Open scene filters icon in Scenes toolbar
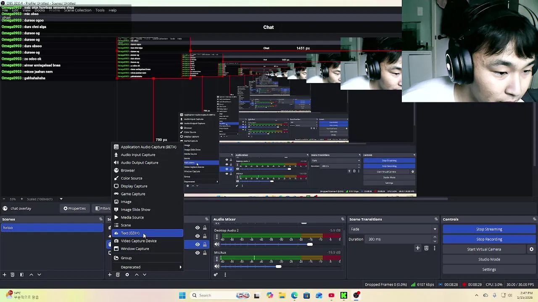Viewport: 538px width, 302px height. click(x=22, y=275)
